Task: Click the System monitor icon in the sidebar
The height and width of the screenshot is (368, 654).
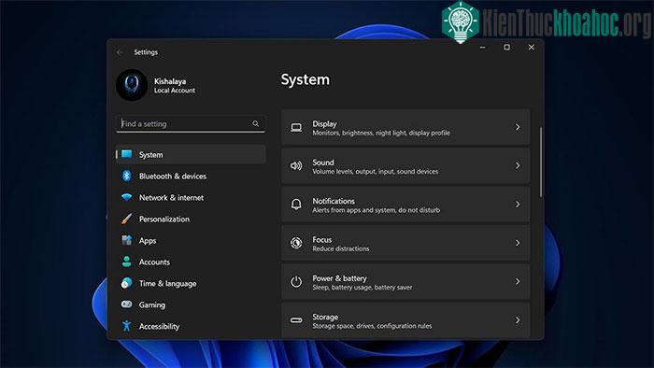Action: click(x=127, y=154)
